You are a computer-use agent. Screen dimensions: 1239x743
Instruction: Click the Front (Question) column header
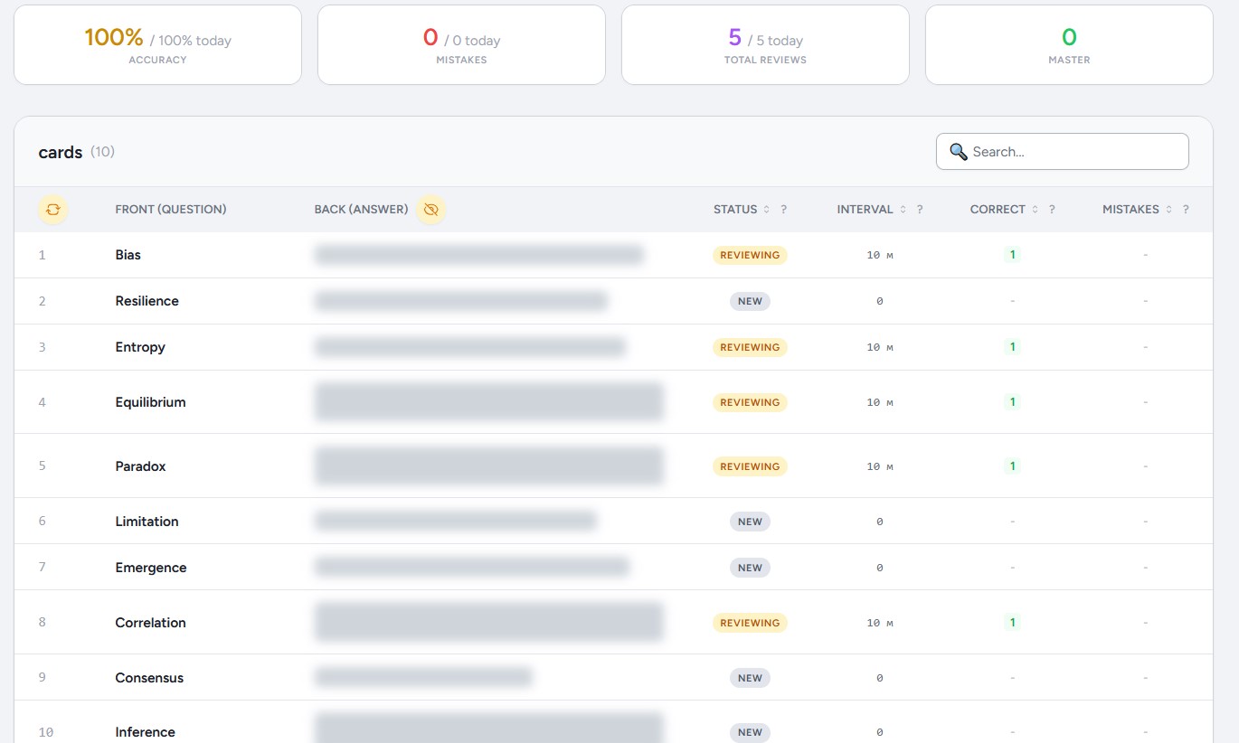(171, 210)
